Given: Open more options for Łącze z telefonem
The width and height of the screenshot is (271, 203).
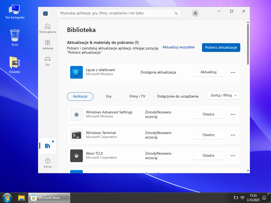Looking at the screenshot, I should pyautogui.click(x=233, y=72).
